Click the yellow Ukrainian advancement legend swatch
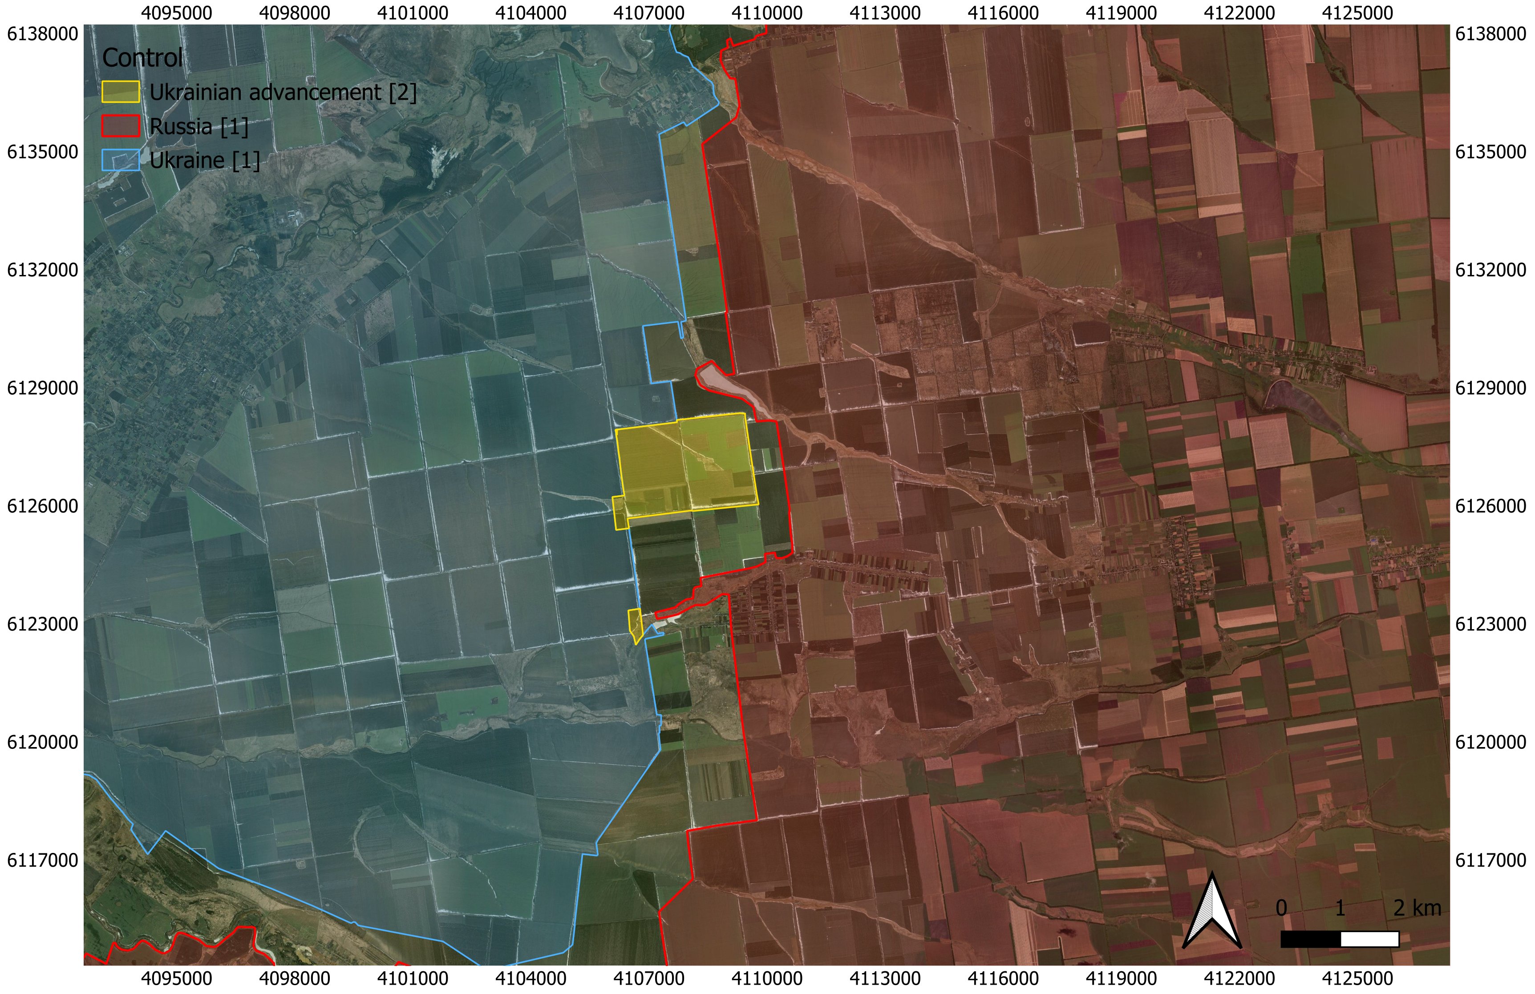Screen dimensions: 1535x994 [x=121, y=92]
